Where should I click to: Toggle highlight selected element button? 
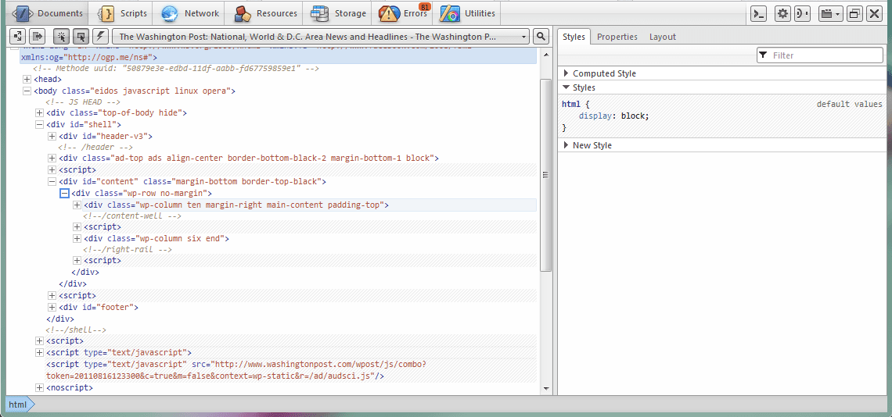pyautogui.click(x=81, y=37)
